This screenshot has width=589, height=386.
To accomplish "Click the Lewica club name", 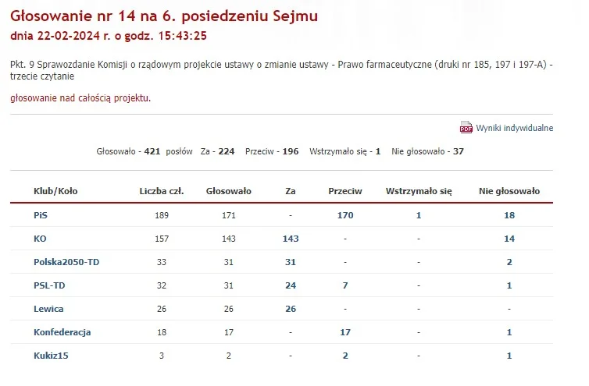I will coord(48,309).
